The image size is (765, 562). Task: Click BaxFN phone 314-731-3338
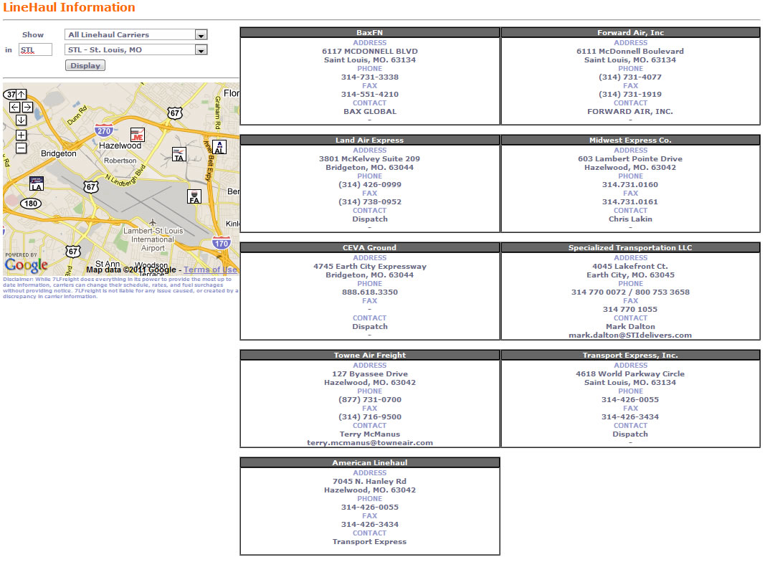(370, 77)
